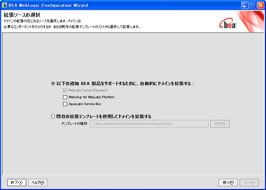Click the 終了(X) exit button

[17, 183]
